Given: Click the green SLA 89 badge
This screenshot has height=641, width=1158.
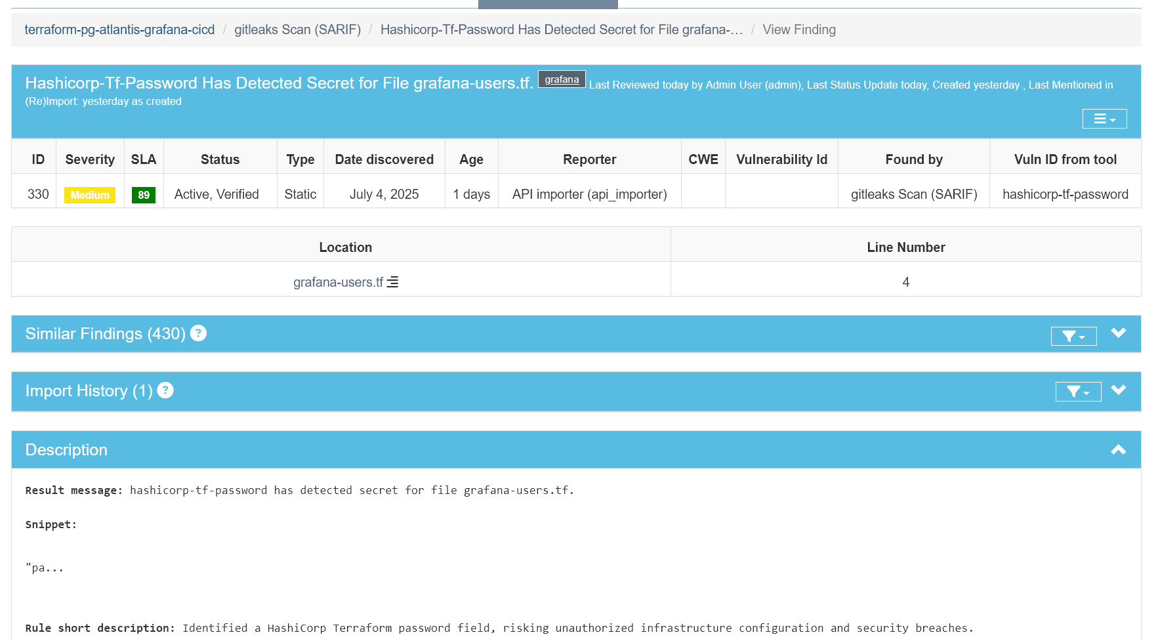Looking at the screenshot, I should pos(144,195).
